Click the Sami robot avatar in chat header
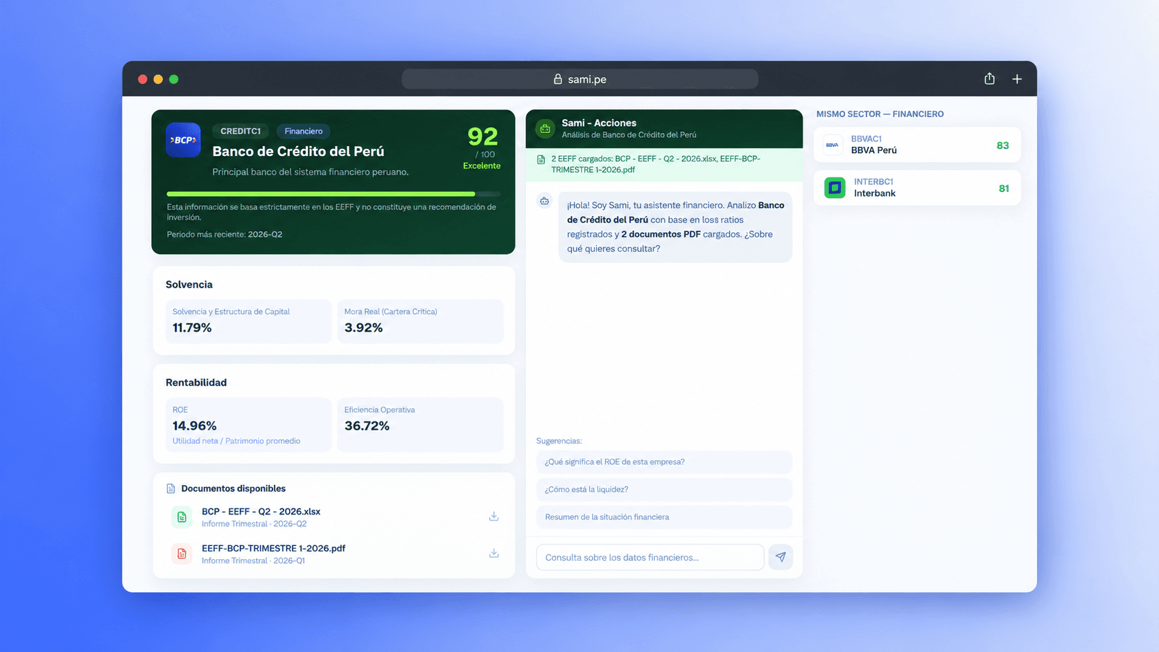Viewport: 1159px width, 652px height. tap(546, 128)
